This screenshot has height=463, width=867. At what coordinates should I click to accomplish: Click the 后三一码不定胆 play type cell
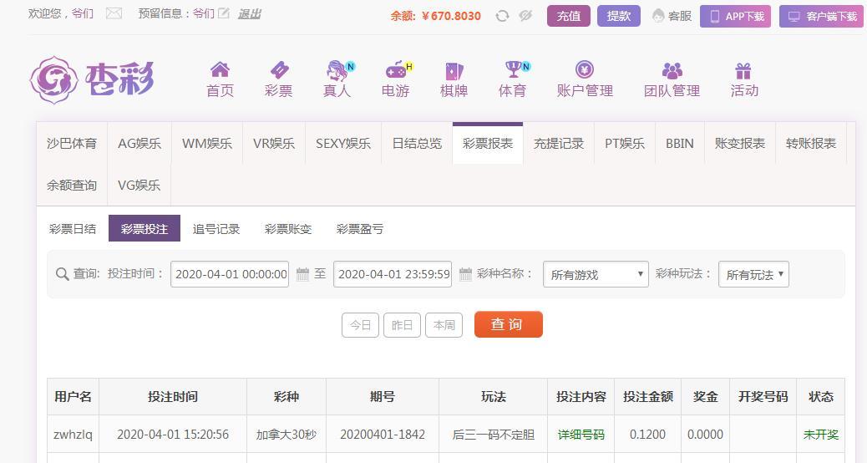493,435
